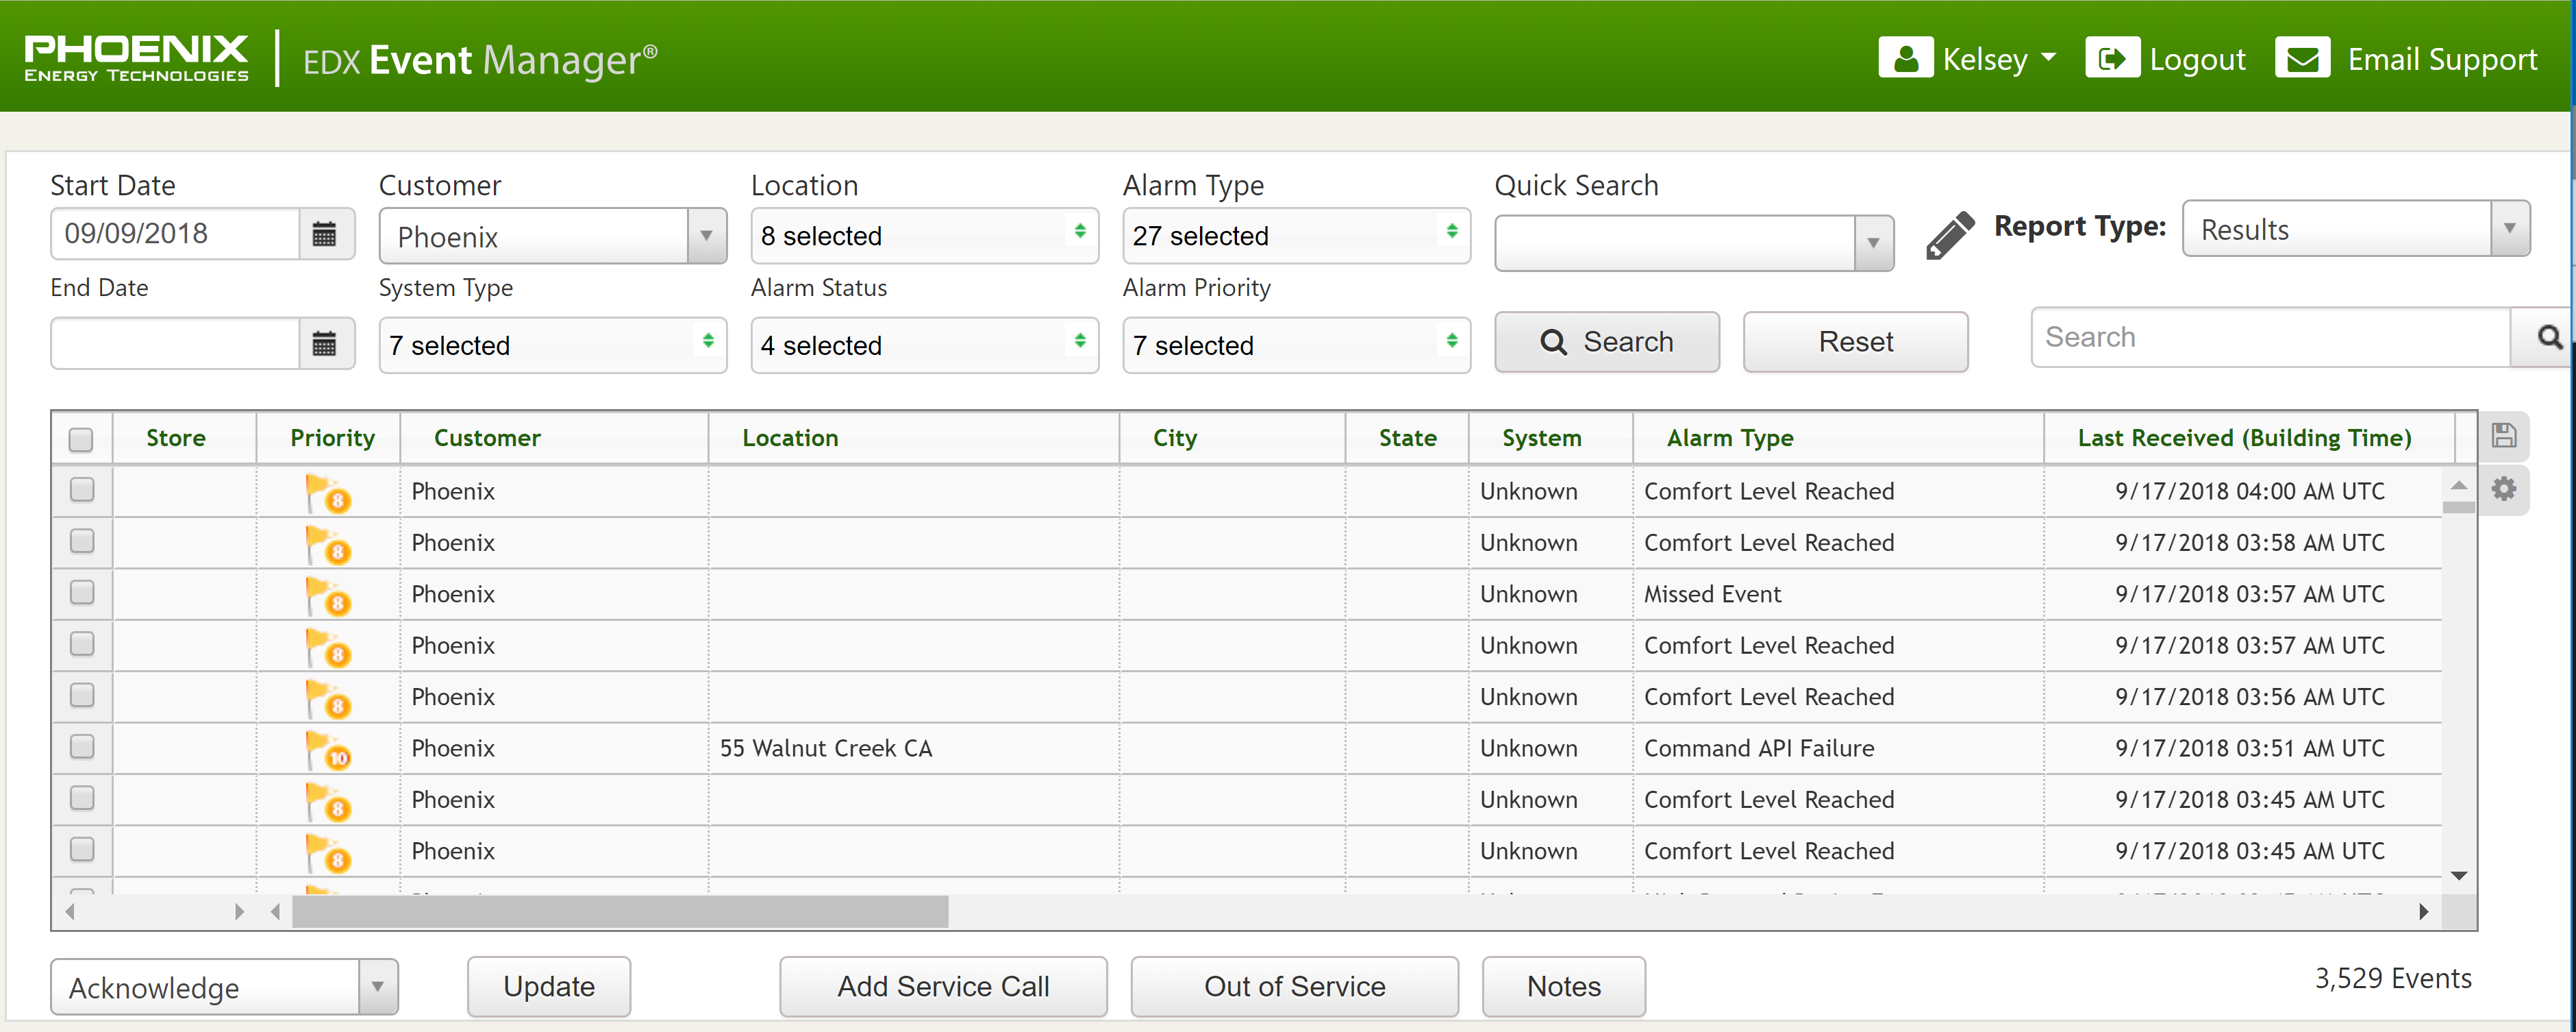The width and height of the screenshot is (2576, 1032).
Task: Click the Email Support envelope icon
Action: point(2302,58)
